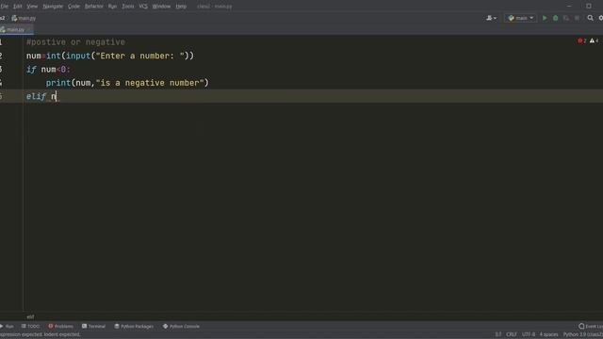The width and height of the screenshot is (603, 339).
Task: Open the Refactor menu
Action: [x=94, y=7]
